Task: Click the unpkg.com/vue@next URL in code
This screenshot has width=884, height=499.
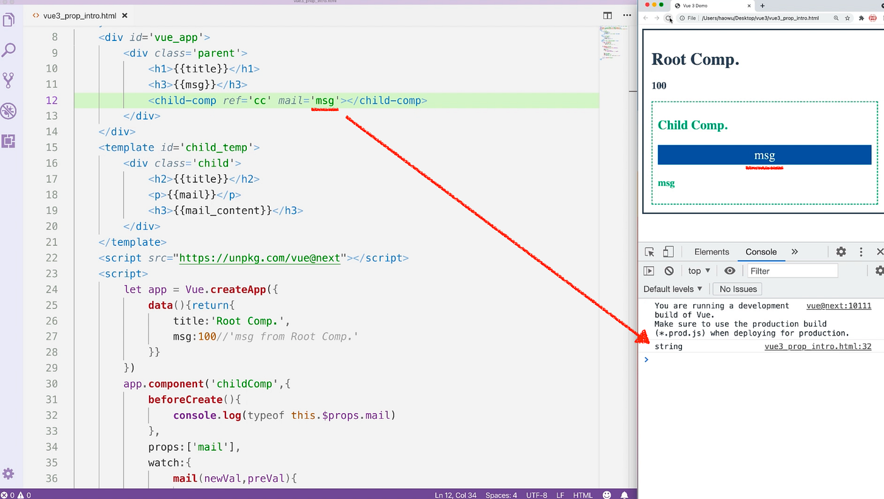Action: click(x=260, y=258)
